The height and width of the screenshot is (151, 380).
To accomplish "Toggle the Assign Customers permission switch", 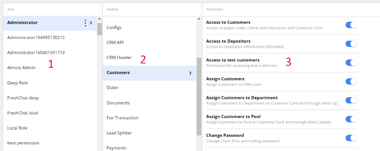I will click(x=351, y=81).
